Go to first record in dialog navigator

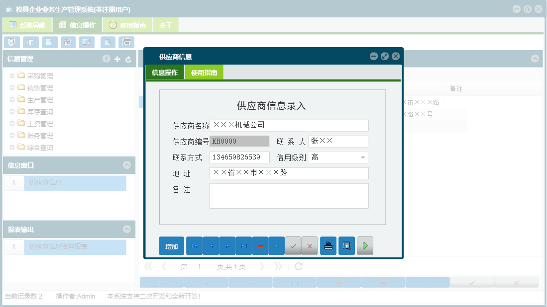tap(194, 246)
